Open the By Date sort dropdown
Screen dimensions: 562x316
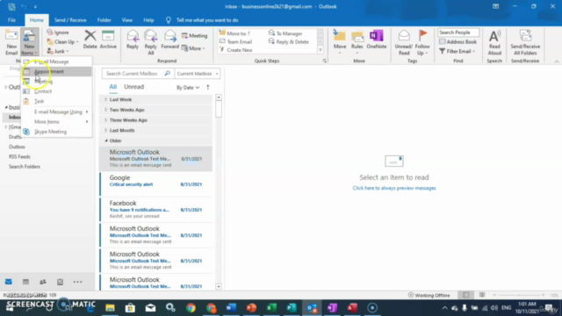(188, 88)
